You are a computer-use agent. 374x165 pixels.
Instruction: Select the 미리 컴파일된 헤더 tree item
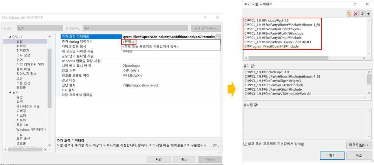coord(30,64)
